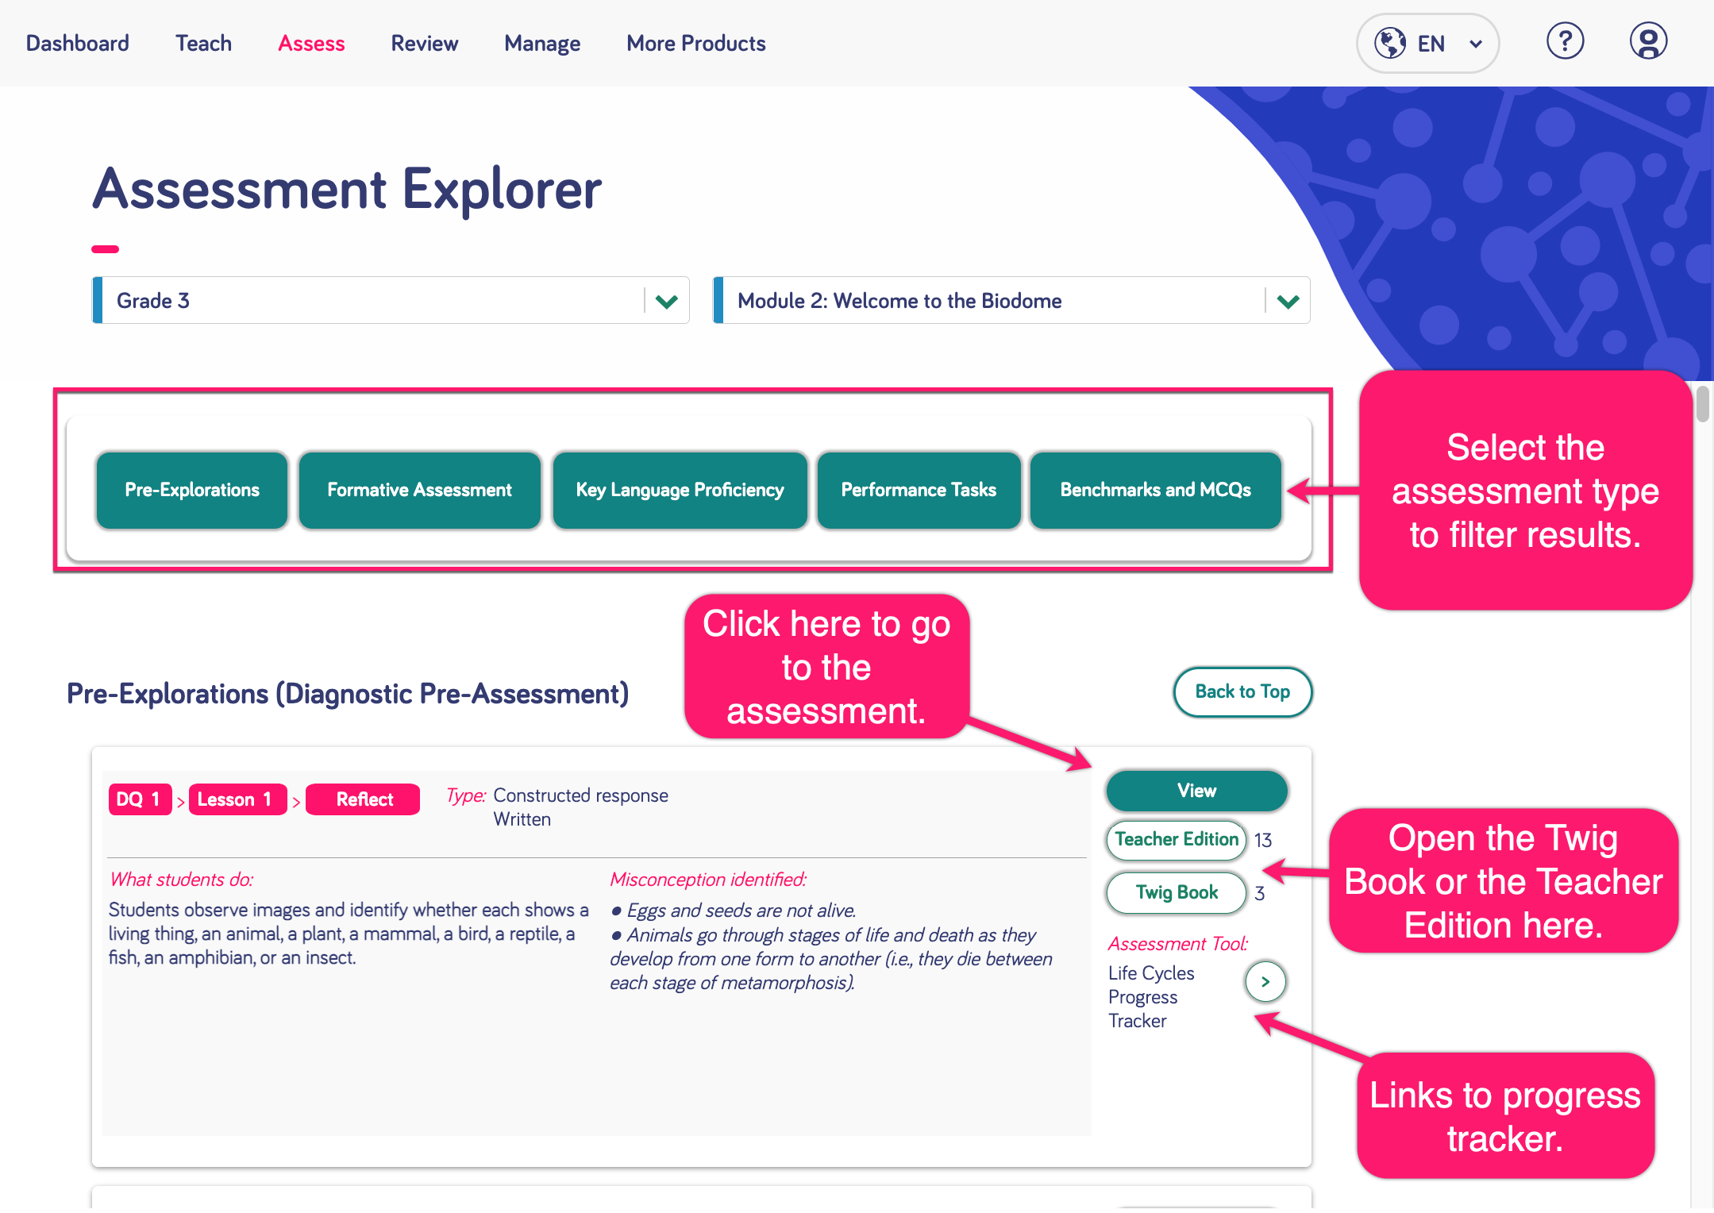
Task: Open the user profile icon
Action: [1648, 41]
